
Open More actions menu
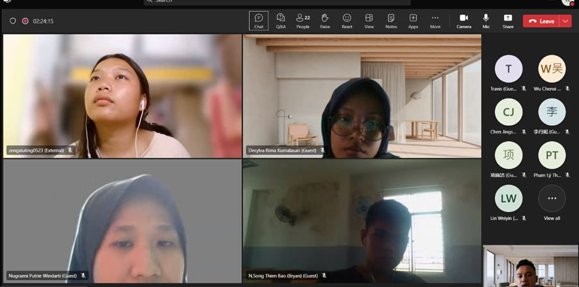click(435, 21)
